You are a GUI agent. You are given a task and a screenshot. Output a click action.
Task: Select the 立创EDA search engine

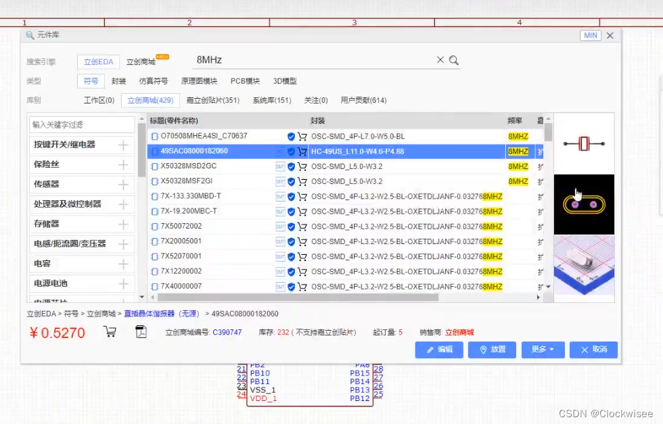(99, 62)
